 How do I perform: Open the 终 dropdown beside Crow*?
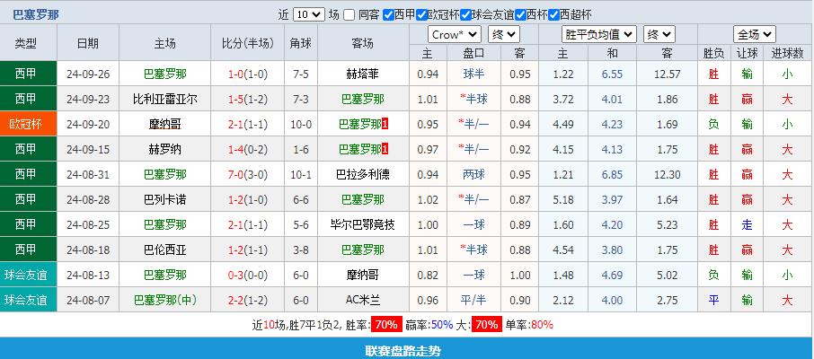point(503,34)
